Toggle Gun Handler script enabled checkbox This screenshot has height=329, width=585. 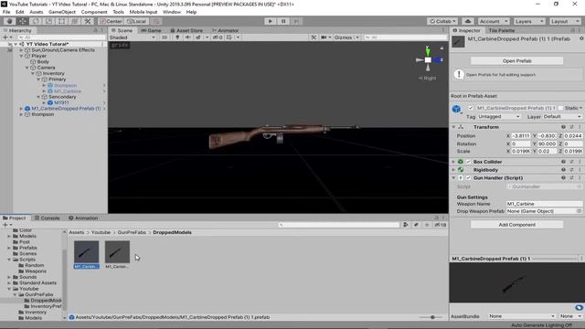pyautogui.click(x=469, y=178)
